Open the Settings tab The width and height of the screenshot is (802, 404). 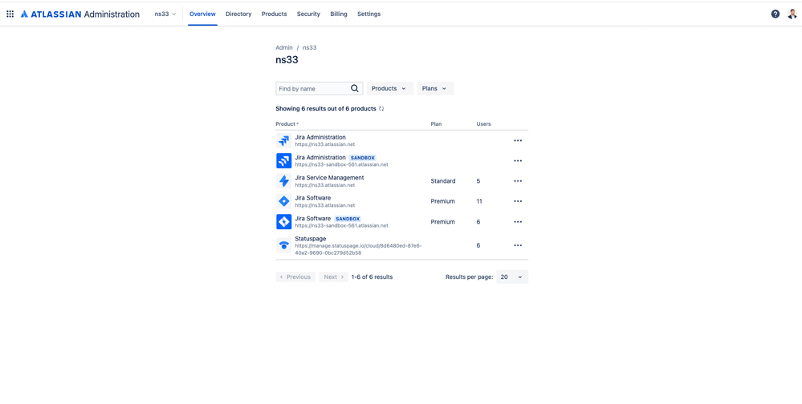click(x=368, y=14)
